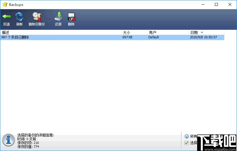The image size is (237, 151).
Task: Click the 时间: 0 天前 detail text
Action: [x=27, y=139]
